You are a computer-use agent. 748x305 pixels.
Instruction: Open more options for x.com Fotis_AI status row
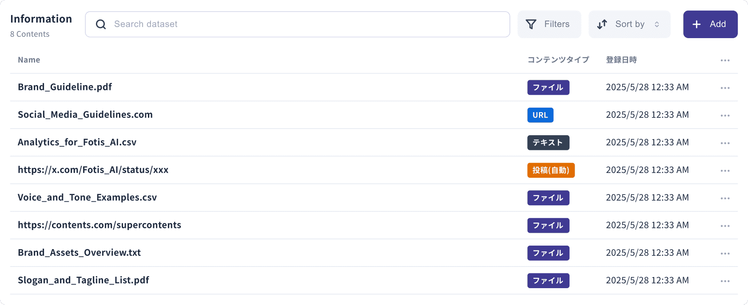[x=725, y=171]
